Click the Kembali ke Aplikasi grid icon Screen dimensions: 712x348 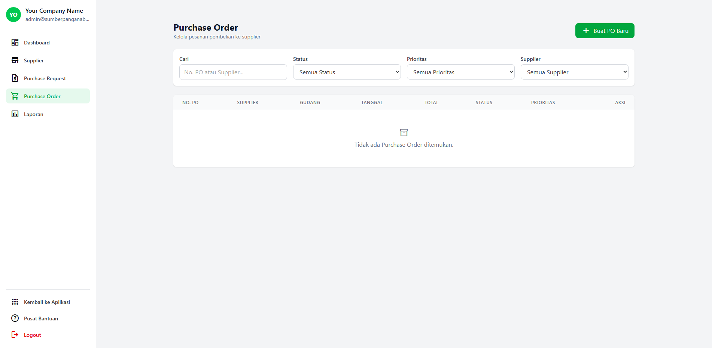[15, 302]
